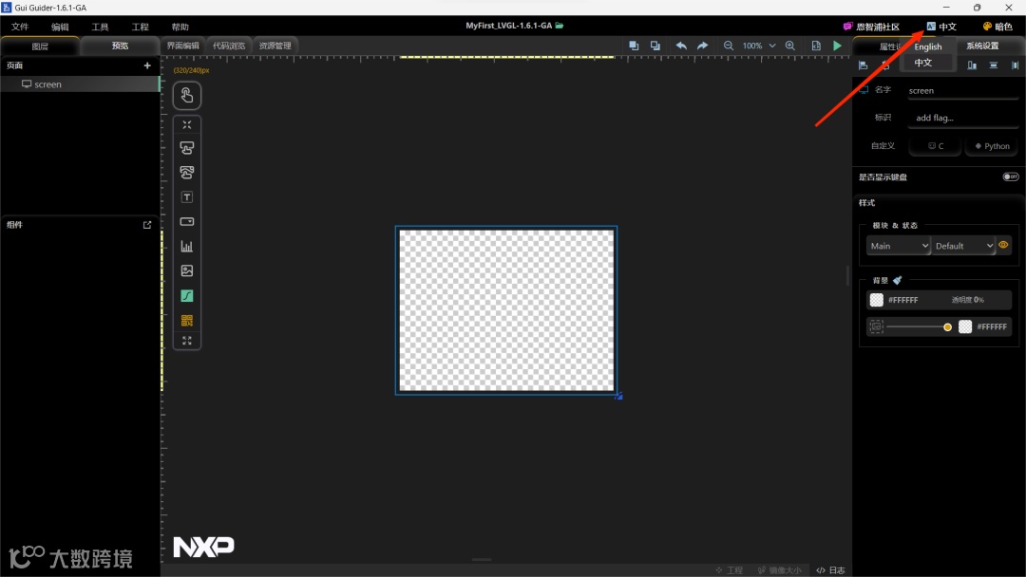Open the Main module dropdown
1026x577 pixels.
coord(899,246)
